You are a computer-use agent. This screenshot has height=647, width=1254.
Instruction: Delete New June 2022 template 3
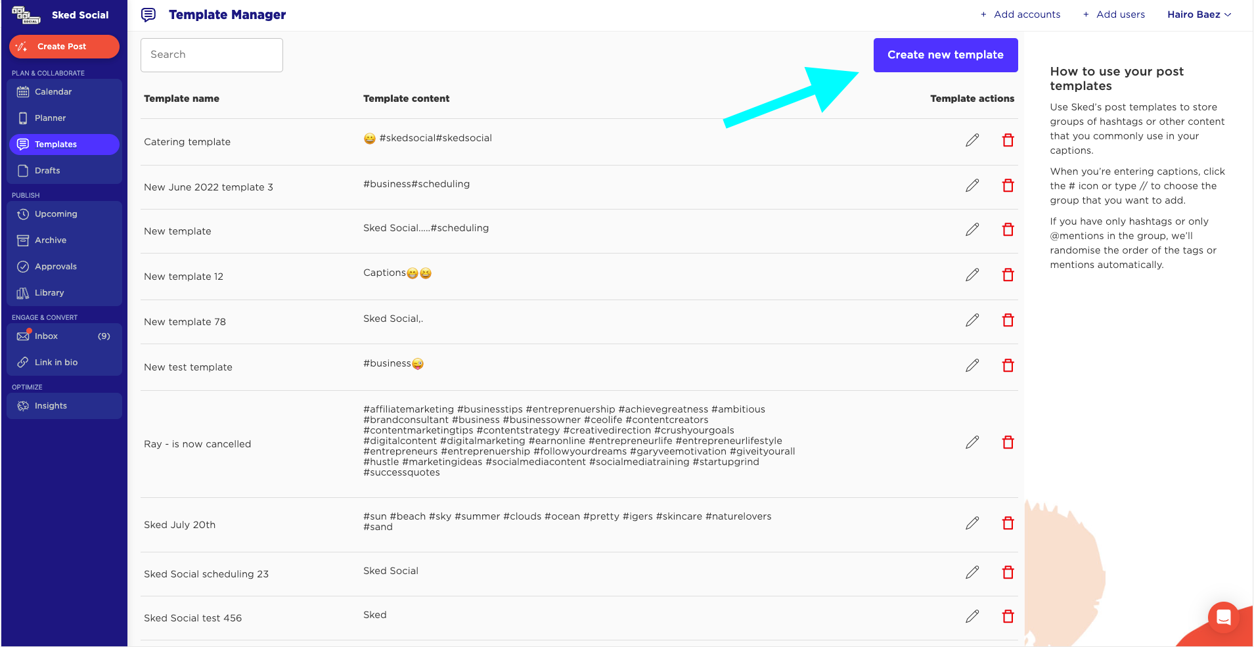click(1008, 185)
